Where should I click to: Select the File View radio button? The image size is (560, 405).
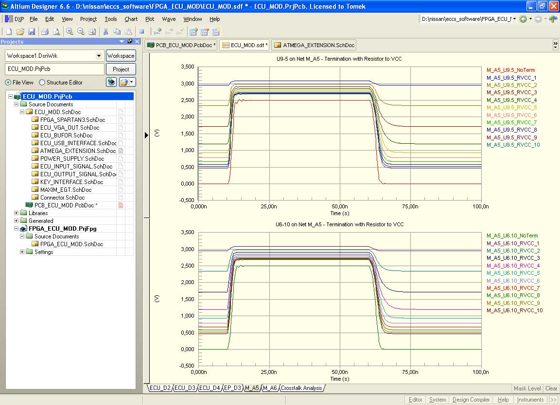tap(8, 83)
